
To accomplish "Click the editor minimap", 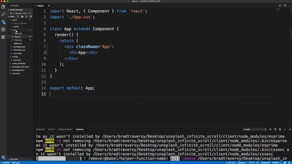I will click(x=278, y=11).
